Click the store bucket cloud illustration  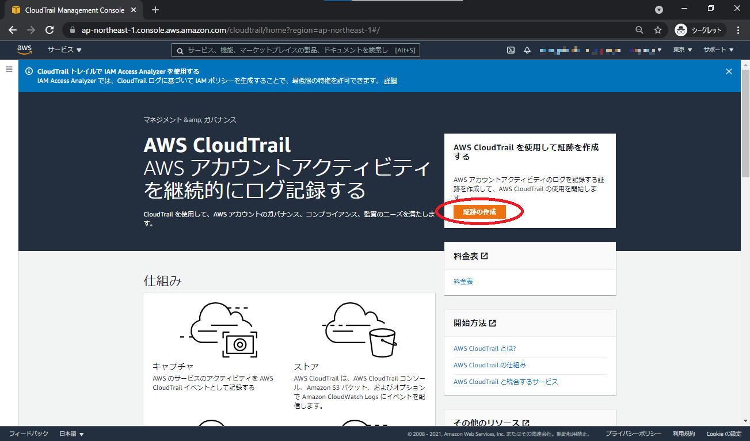359,330
